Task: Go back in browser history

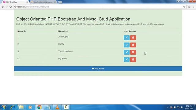Action: [x=3, y=7]
